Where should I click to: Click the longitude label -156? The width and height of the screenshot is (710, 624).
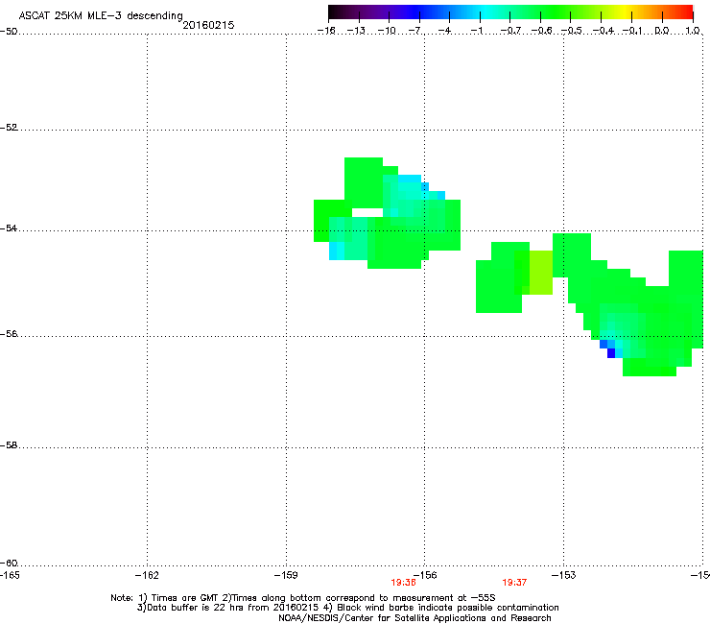pos(425,575)
